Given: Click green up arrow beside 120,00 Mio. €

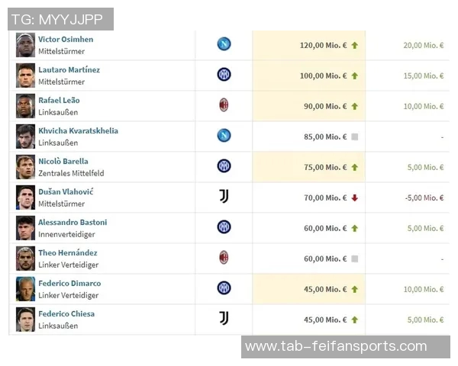Looking at the screenshot, I should tap(354, 46).
